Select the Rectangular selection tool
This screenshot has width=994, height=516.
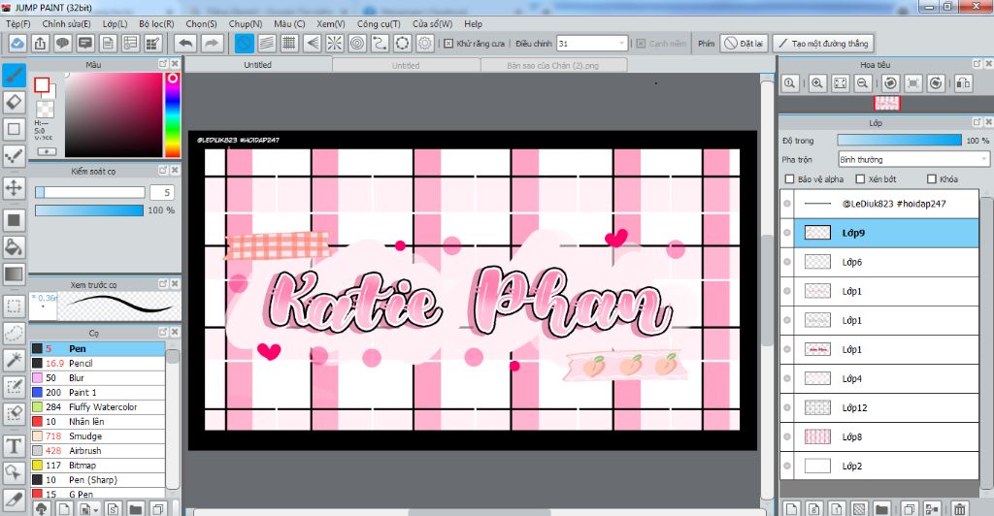pos(14,306)
